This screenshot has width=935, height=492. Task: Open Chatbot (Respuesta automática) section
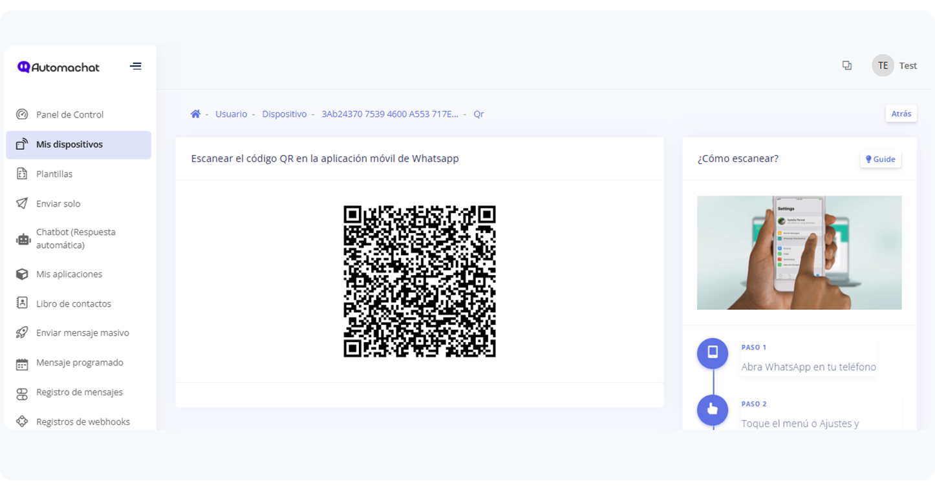79,239
